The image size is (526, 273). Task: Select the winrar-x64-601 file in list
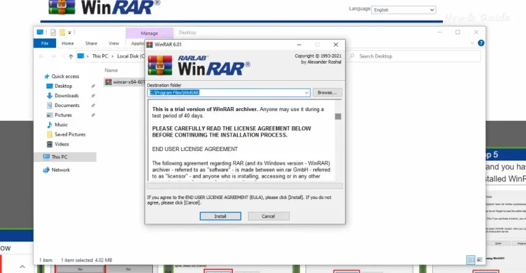pyautogui.click(x=124, y=82)
